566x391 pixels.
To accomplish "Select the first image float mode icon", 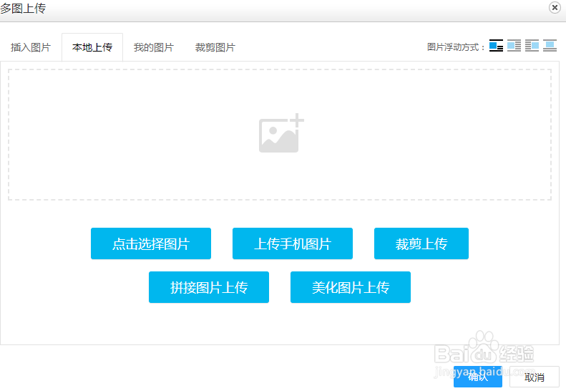I will click(496, 46).
